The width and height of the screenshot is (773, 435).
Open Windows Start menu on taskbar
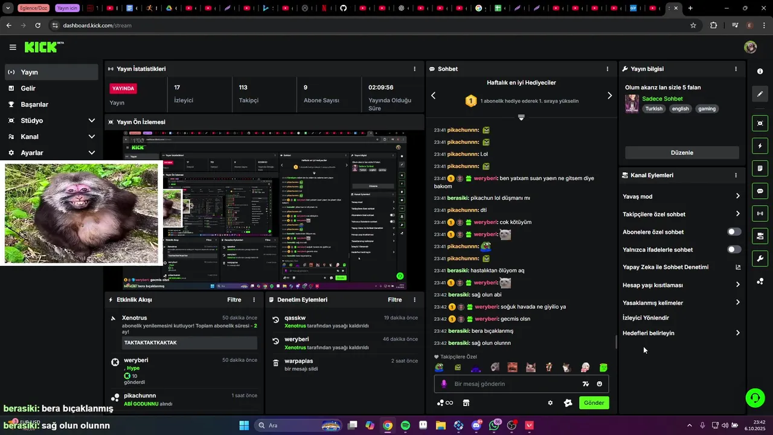(244, 425)
